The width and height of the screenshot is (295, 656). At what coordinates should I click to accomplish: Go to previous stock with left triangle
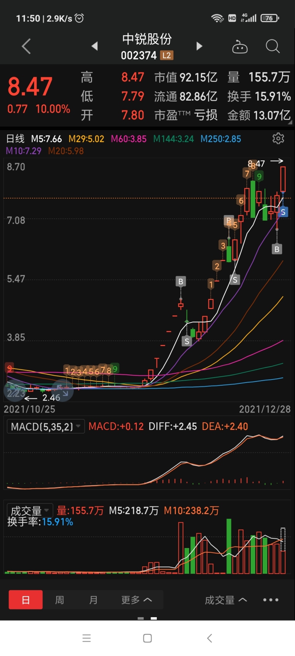(94, 46)
